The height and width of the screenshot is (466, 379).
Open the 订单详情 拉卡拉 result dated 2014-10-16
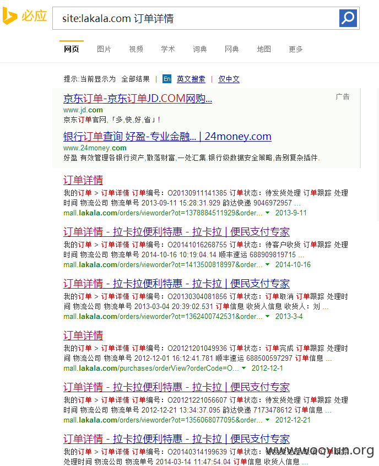(x=177, y=232)
